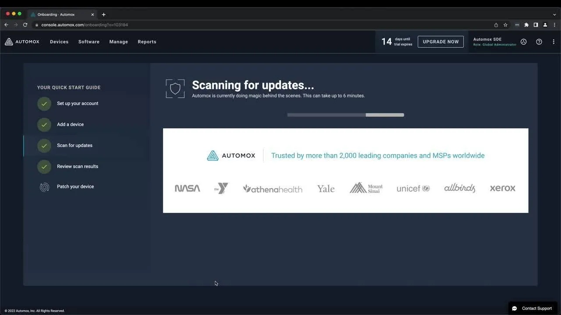Click the unicef logo
The height and width of the screenshot is (315, 561).
click(x=413, y=189)
